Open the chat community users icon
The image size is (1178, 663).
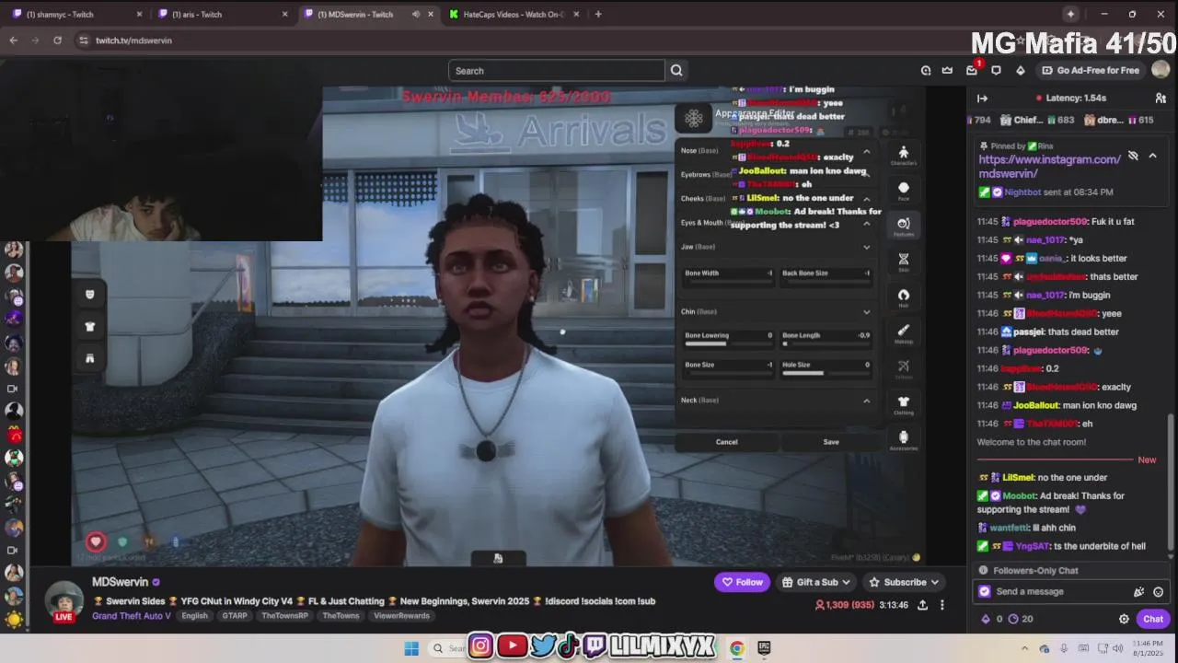click(1161, 99)
